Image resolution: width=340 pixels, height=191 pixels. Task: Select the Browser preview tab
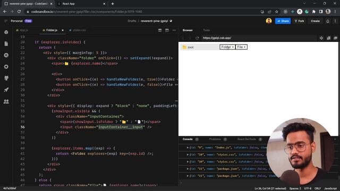click(188, 30)
